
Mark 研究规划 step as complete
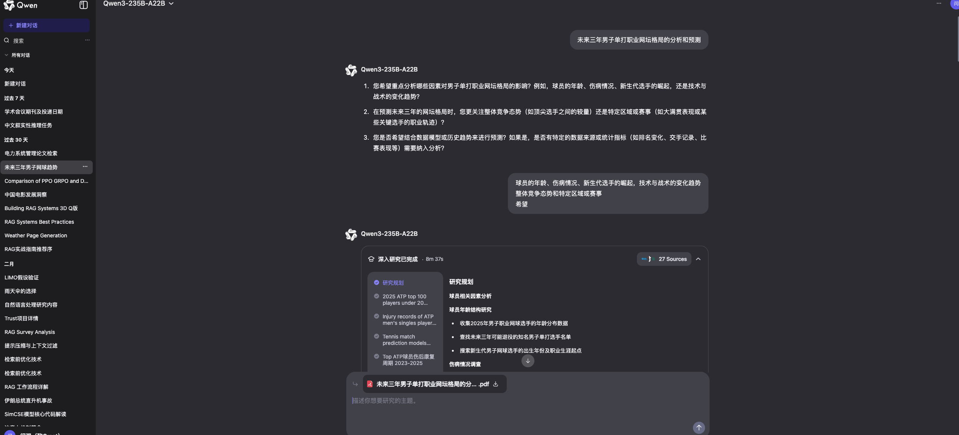pyautogui.click(x=376, y=282)
